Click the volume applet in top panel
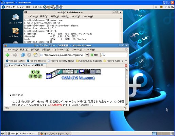 pos(173,7)
